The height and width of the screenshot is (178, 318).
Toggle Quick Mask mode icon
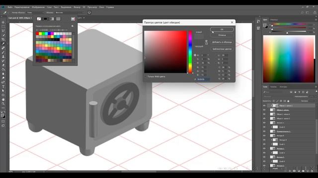point(3,122)
